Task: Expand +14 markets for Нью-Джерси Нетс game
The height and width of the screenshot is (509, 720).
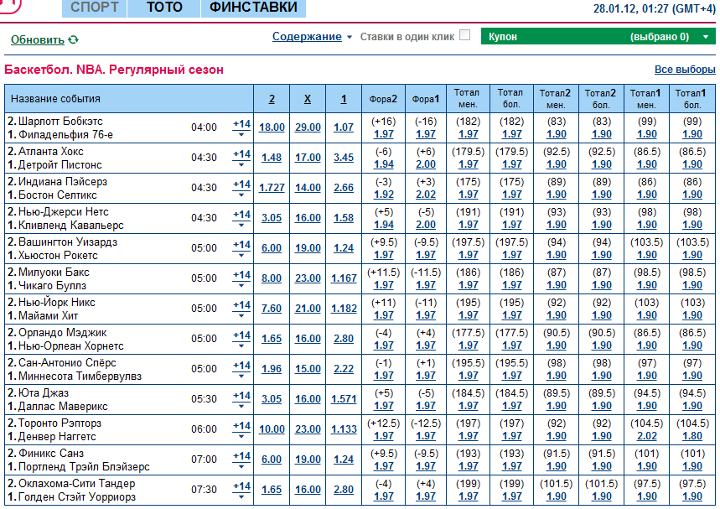Action: [241, 218]
